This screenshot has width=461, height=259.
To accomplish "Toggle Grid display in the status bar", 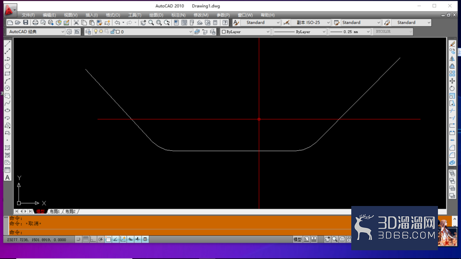I will tap(86, 239).
